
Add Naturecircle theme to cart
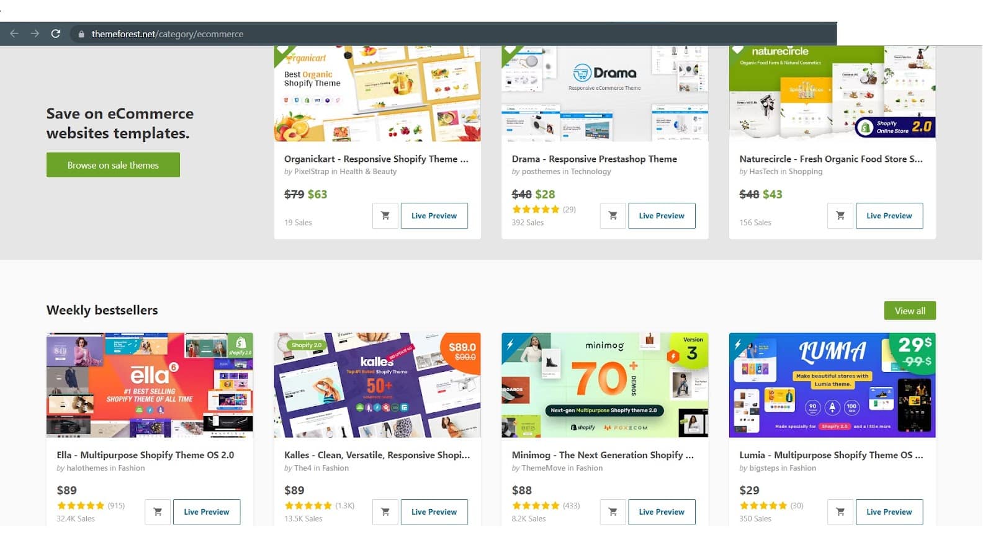(x=840, y=216)
